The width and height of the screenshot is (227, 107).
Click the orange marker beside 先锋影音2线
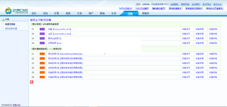42,77
